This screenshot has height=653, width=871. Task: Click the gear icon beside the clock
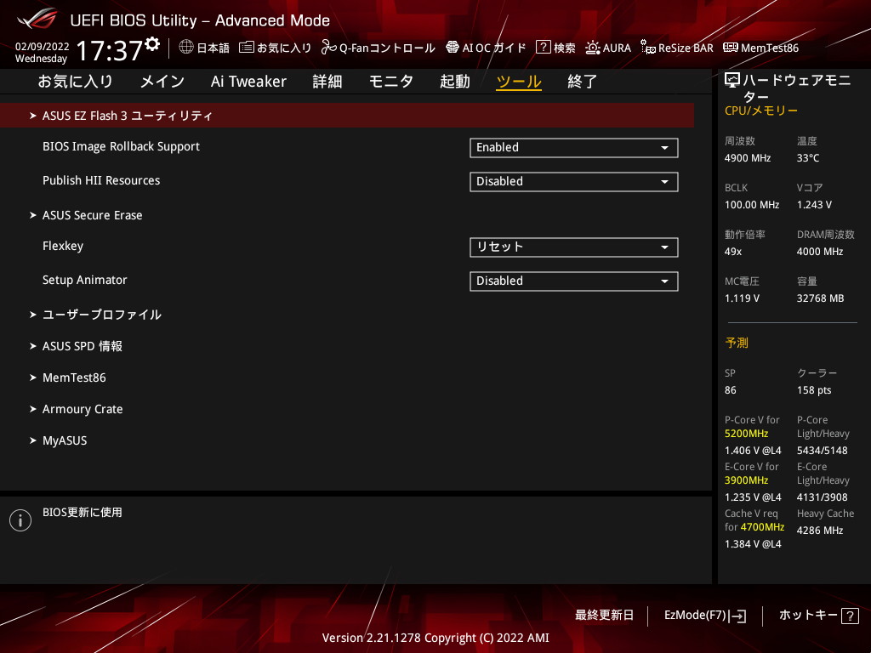[152, 44]
